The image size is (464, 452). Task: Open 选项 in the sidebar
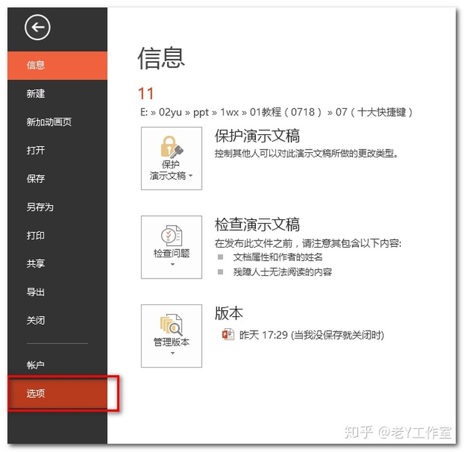coord(57,393)
